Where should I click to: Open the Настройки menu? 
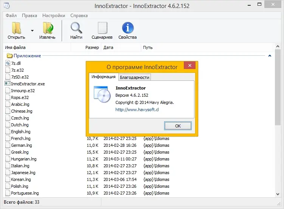pyautogui.click(x=54, y=16)
